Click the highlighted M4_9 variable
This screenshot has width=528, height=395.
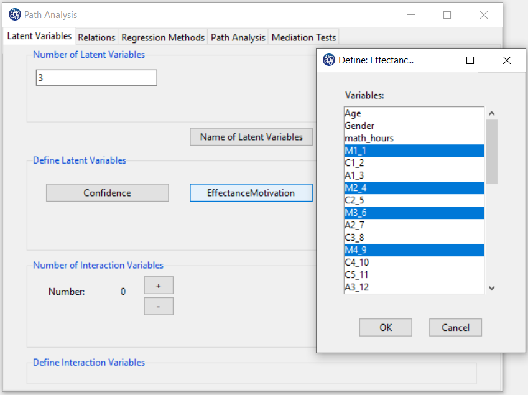point(414,251)
